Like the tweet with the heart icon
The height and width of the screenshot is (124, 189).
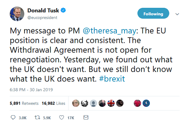(62, 117)
